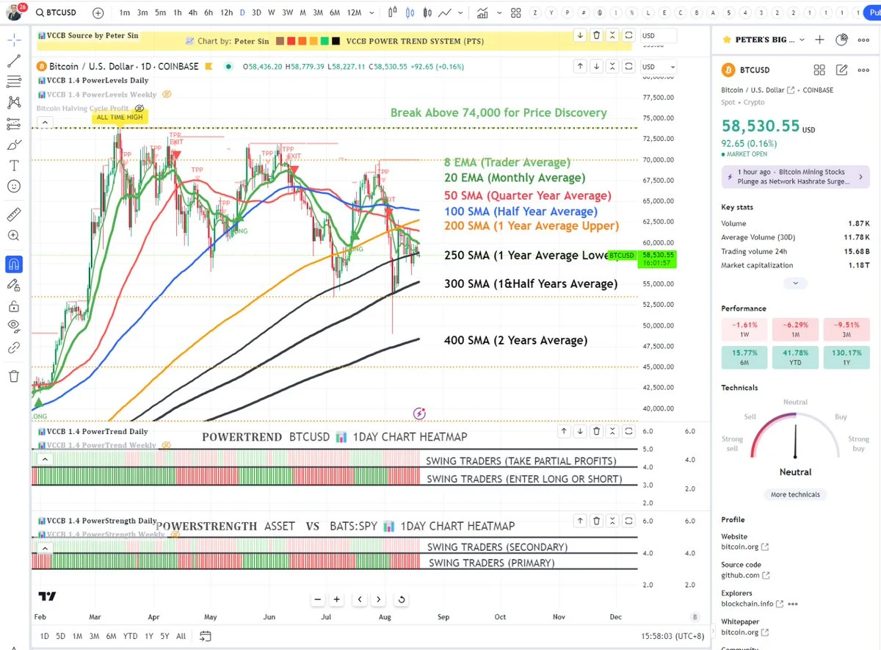
Task: Open the Fibonacci/gann lines tool
Action: click(x=14, y=82)
